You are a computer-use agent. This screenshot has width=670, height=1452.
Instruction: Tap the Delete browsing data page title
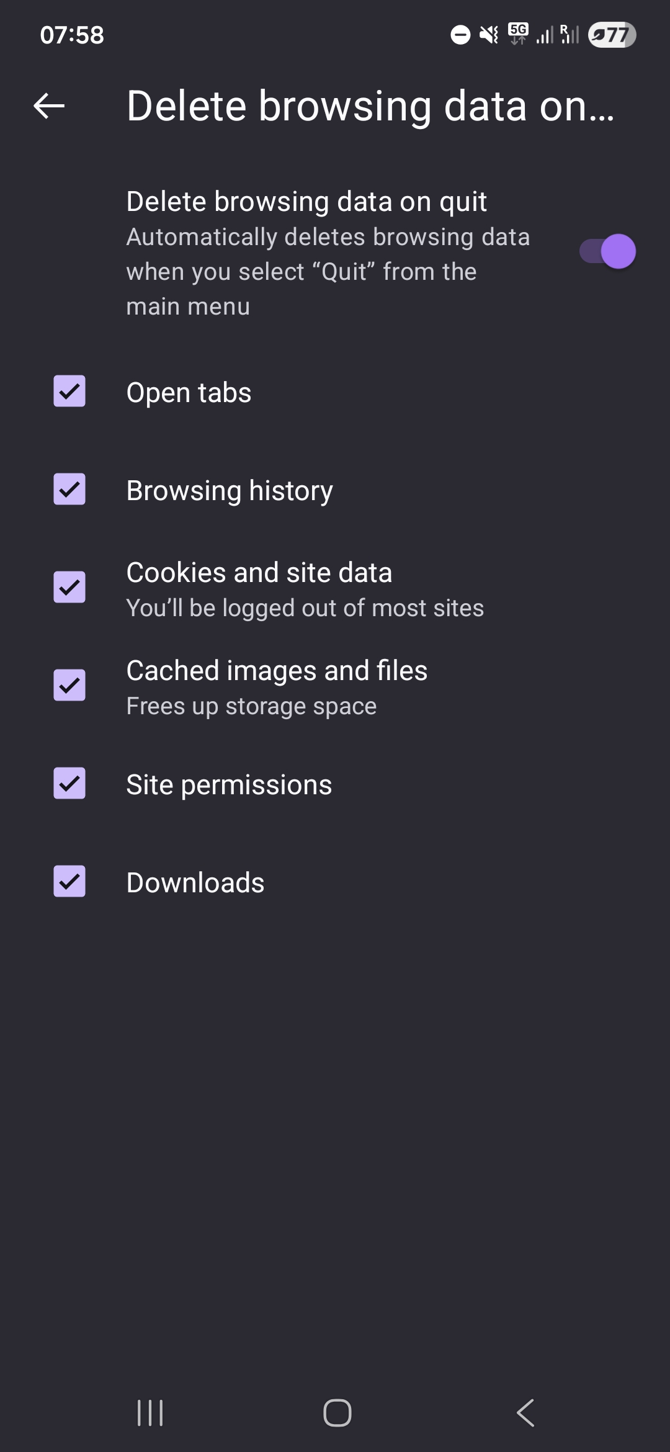pyautogui.click(x=370, y=106)
